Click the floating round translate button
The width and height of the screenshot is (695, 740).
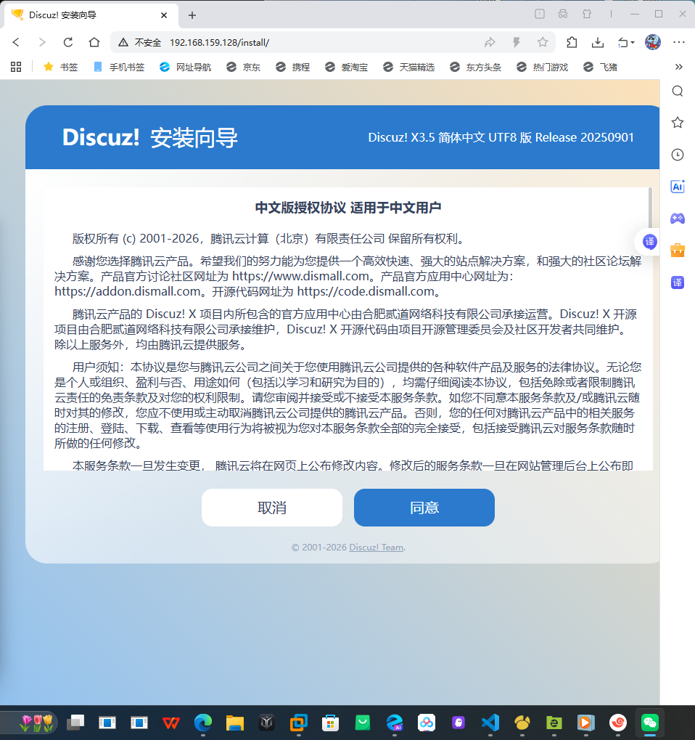649,242
